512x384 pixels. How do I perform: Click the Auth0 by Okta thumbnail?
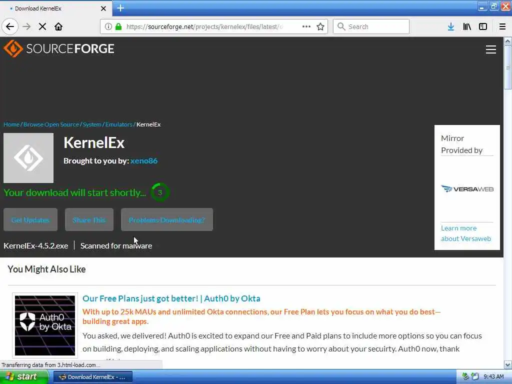pyautogui.click(x=45, y=325)
